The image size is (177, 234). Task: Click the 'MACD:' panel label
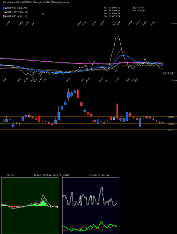pyautogui.click(x=11, y=175)
